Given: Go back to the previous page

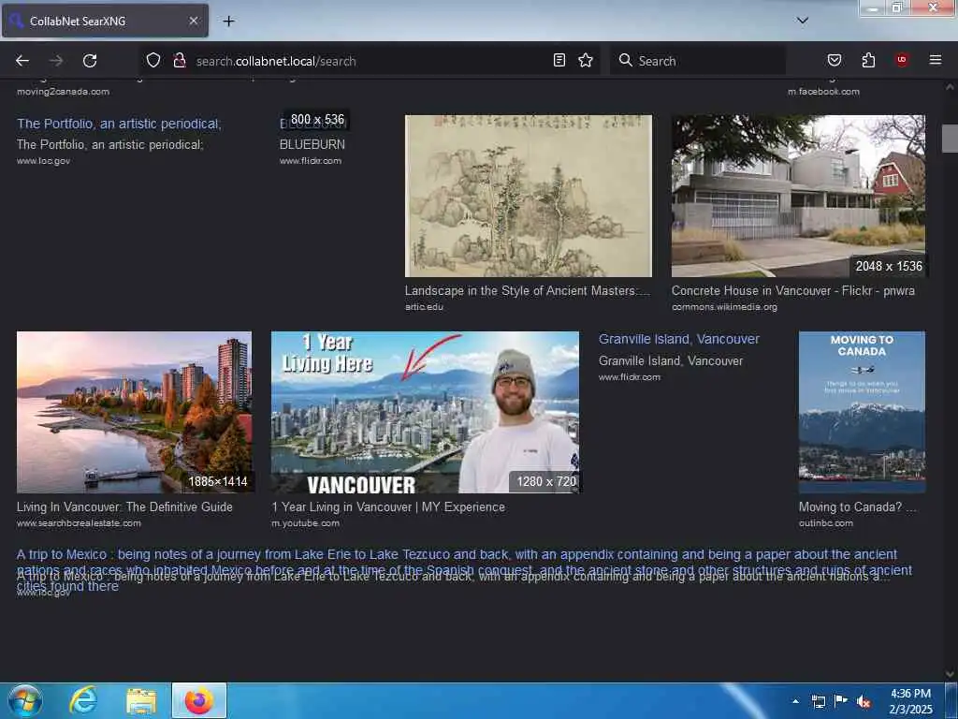Looking at the screenshot, I should [22, 61].
